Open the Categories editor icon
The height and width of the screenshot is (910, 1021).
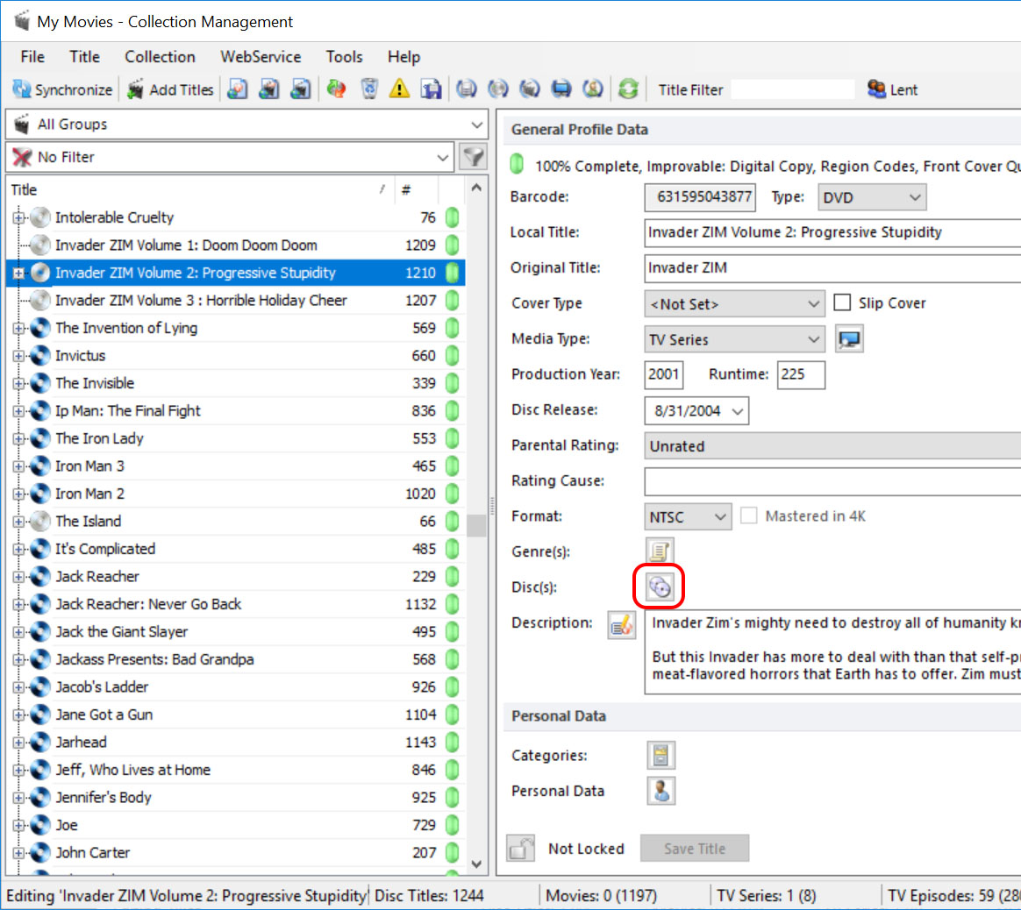pyautogui.click(x=660, y=755)
